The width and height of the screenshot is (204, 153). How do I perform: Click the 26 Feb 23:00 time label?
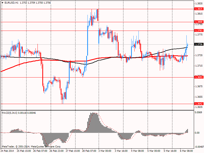click(x=57, y=151)
